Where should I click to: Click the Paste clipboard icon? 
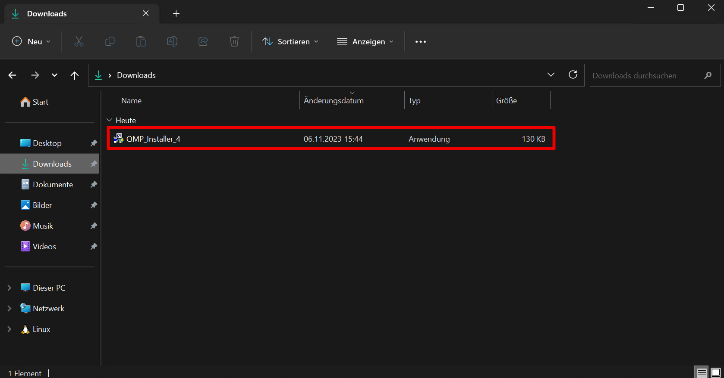coord(141,41)
